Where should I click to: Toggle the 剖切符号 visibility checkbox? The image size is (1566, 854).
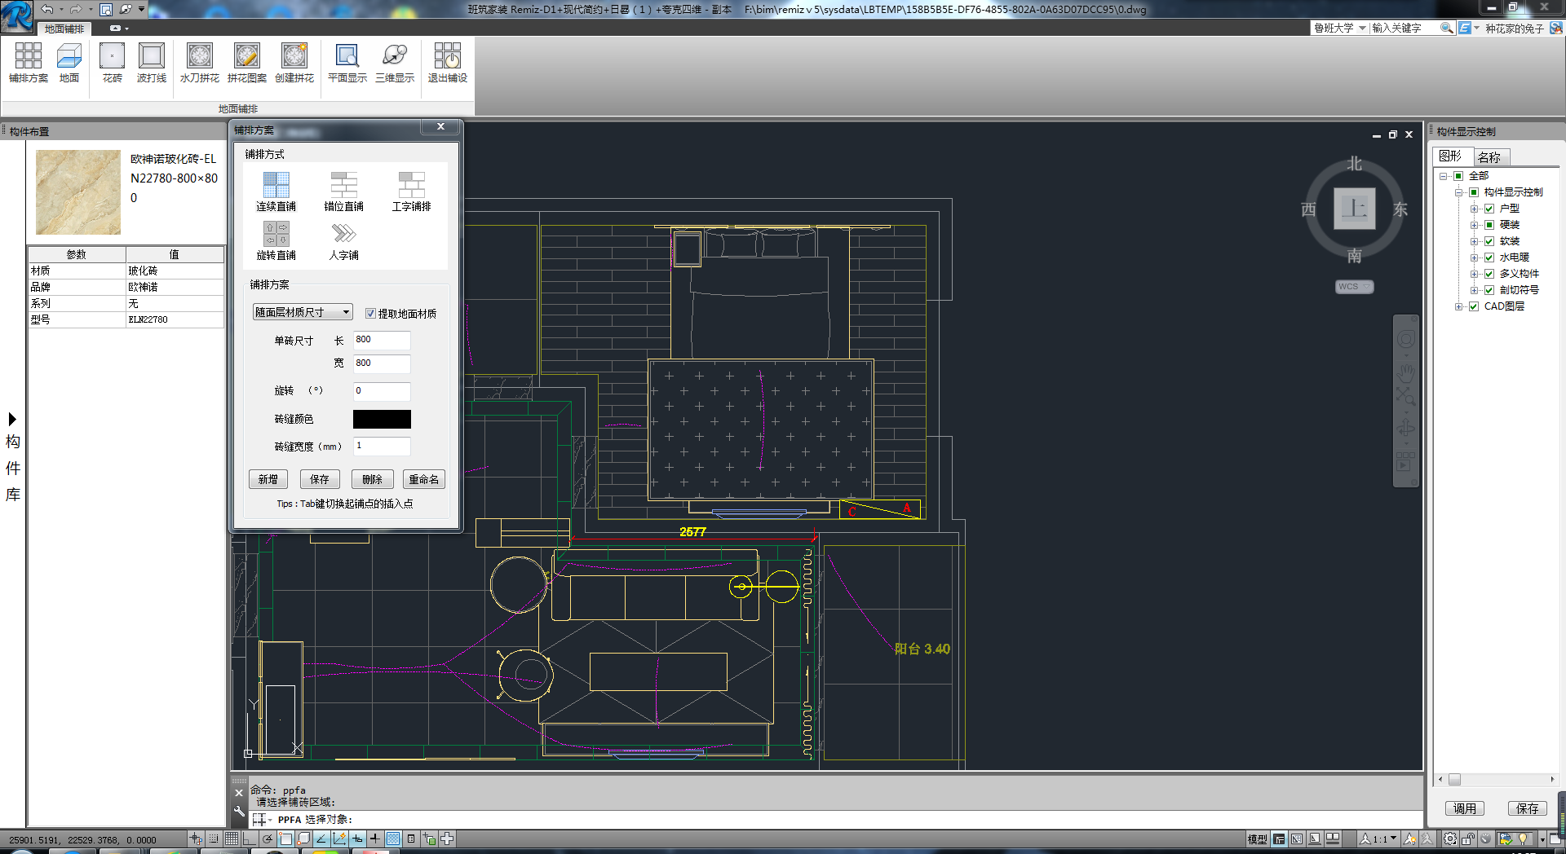(x=1489, y=290)
